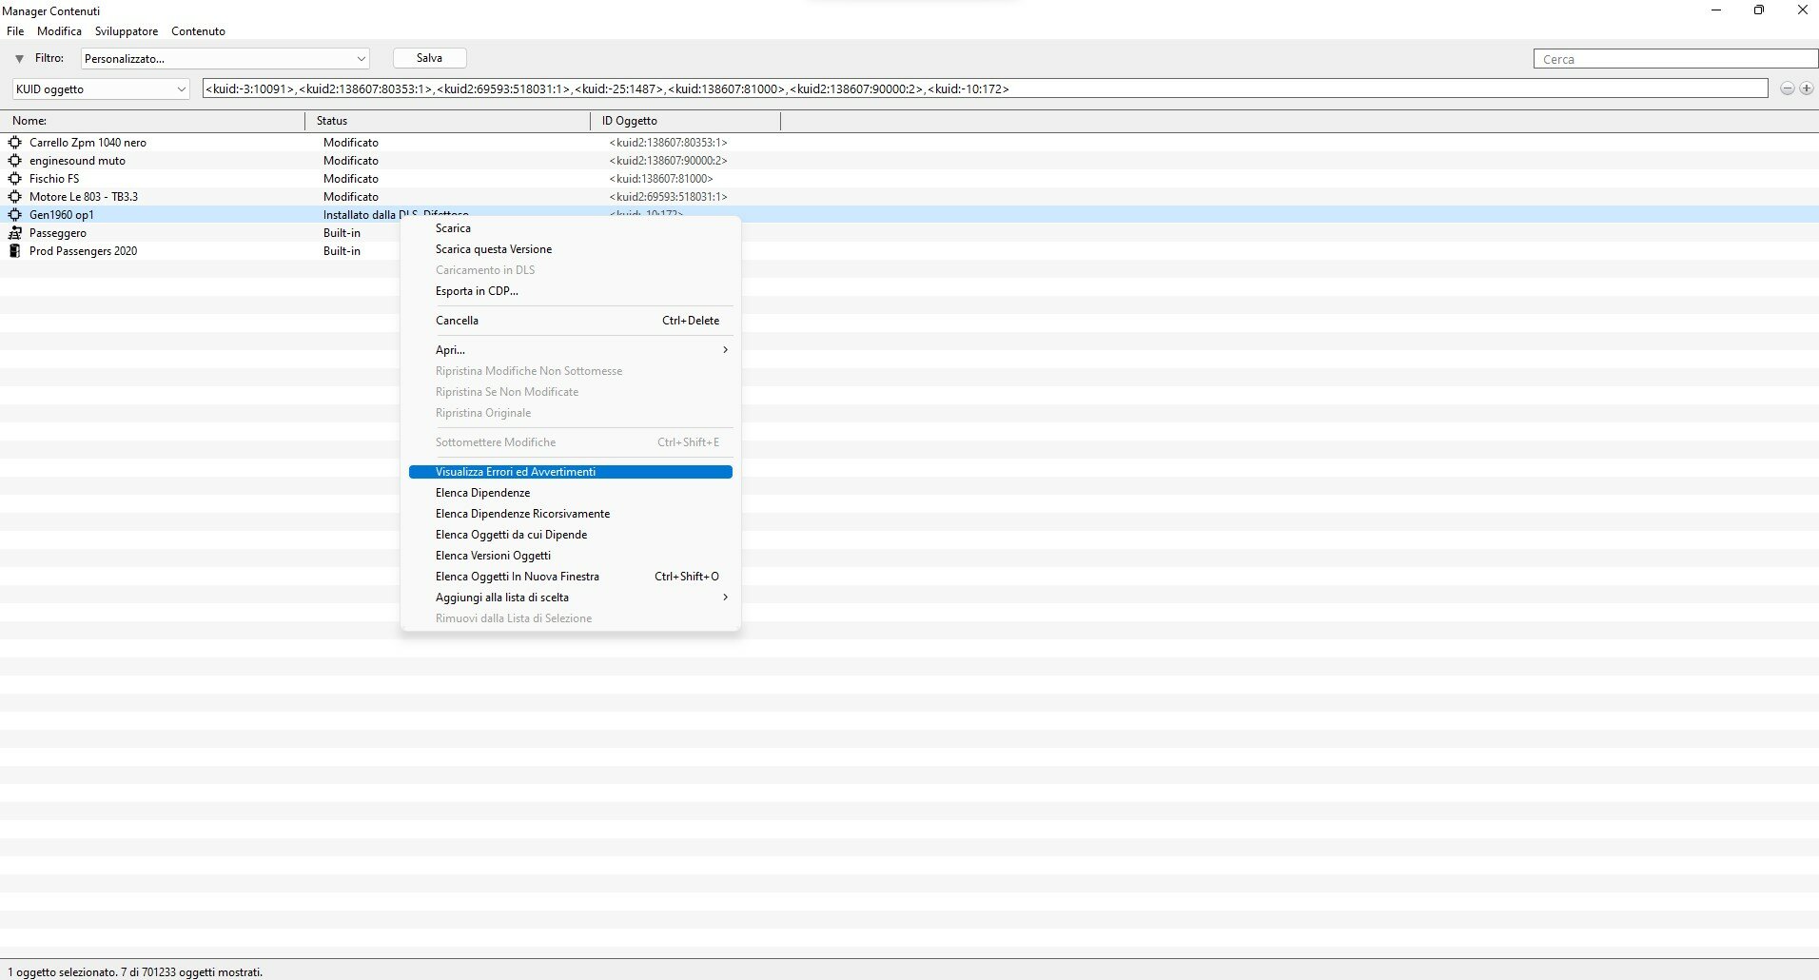This screenshot has width=1819, height=980.
Task: Choose Cancella in context menu
Action: click(571, 321)
